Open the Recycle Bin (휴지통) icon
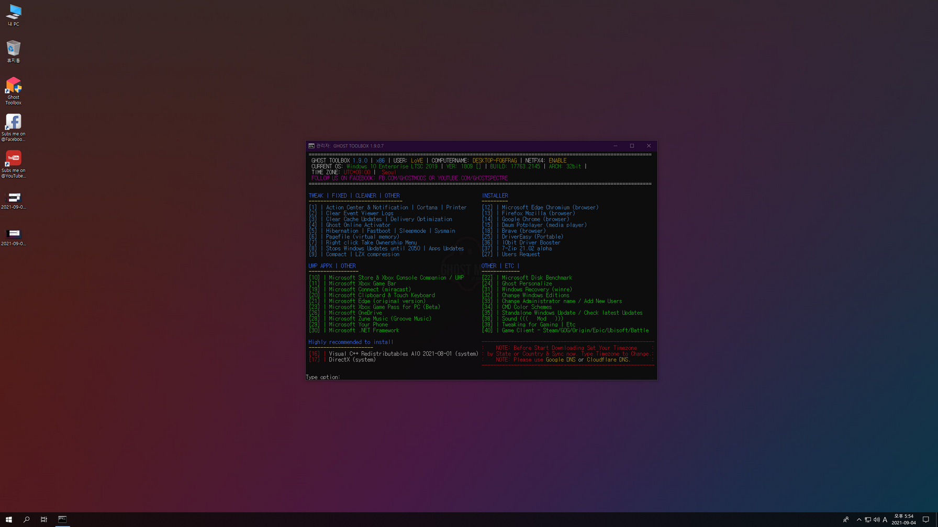Image resolution: width=938 pixels, height=527 pixels. (x=13, y=52)
